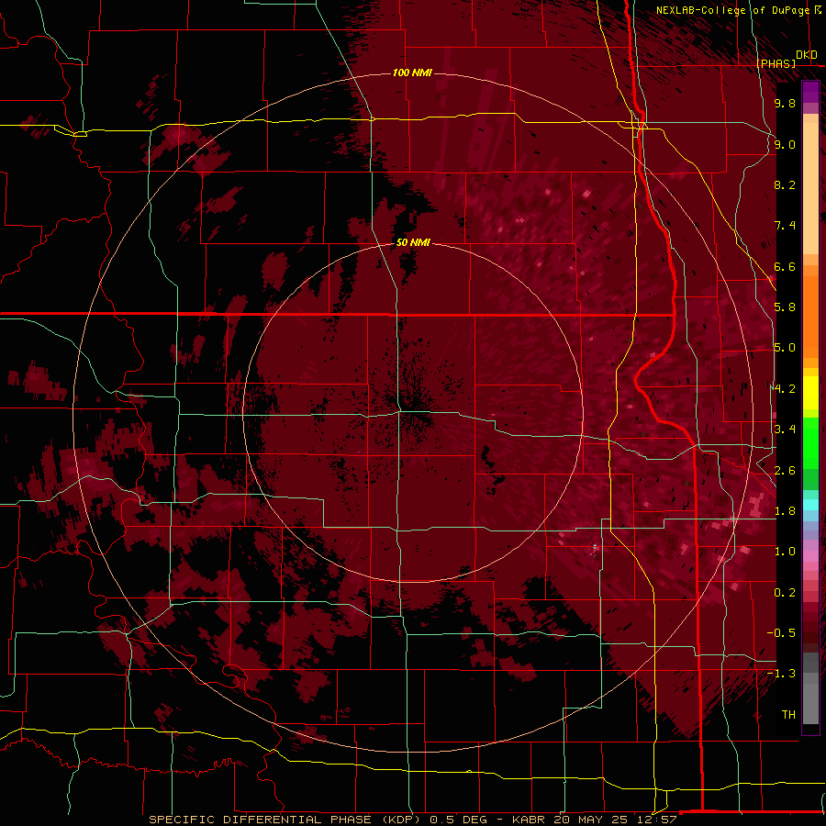Click the 1.0 value on the scale

point(785,552)
